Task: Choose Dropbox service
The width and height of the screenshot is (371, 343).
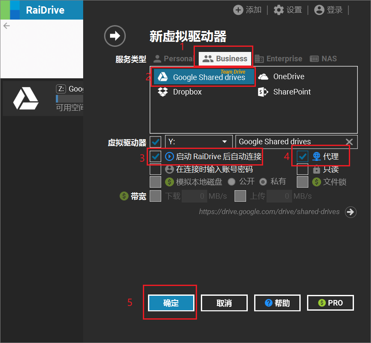Action: coord(180,92)
